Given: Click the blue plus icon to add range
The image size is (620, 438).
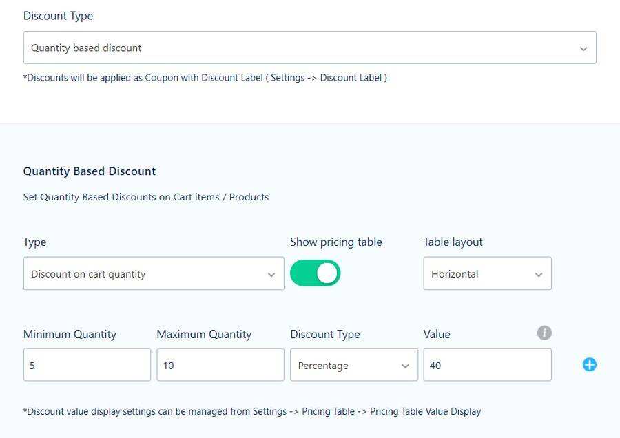Looking at the screenshot, I should point(589,365).
